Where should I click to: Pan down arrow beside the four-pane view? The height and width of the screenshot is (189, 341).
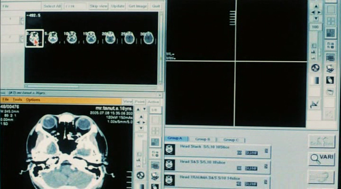pos(316,18)
